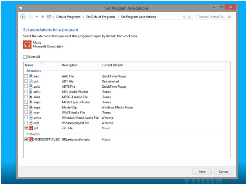Image resolution: width=247 pixels, height=184 pixels.
Task: Check the .m4a extension checkbox
Action: 26,97
